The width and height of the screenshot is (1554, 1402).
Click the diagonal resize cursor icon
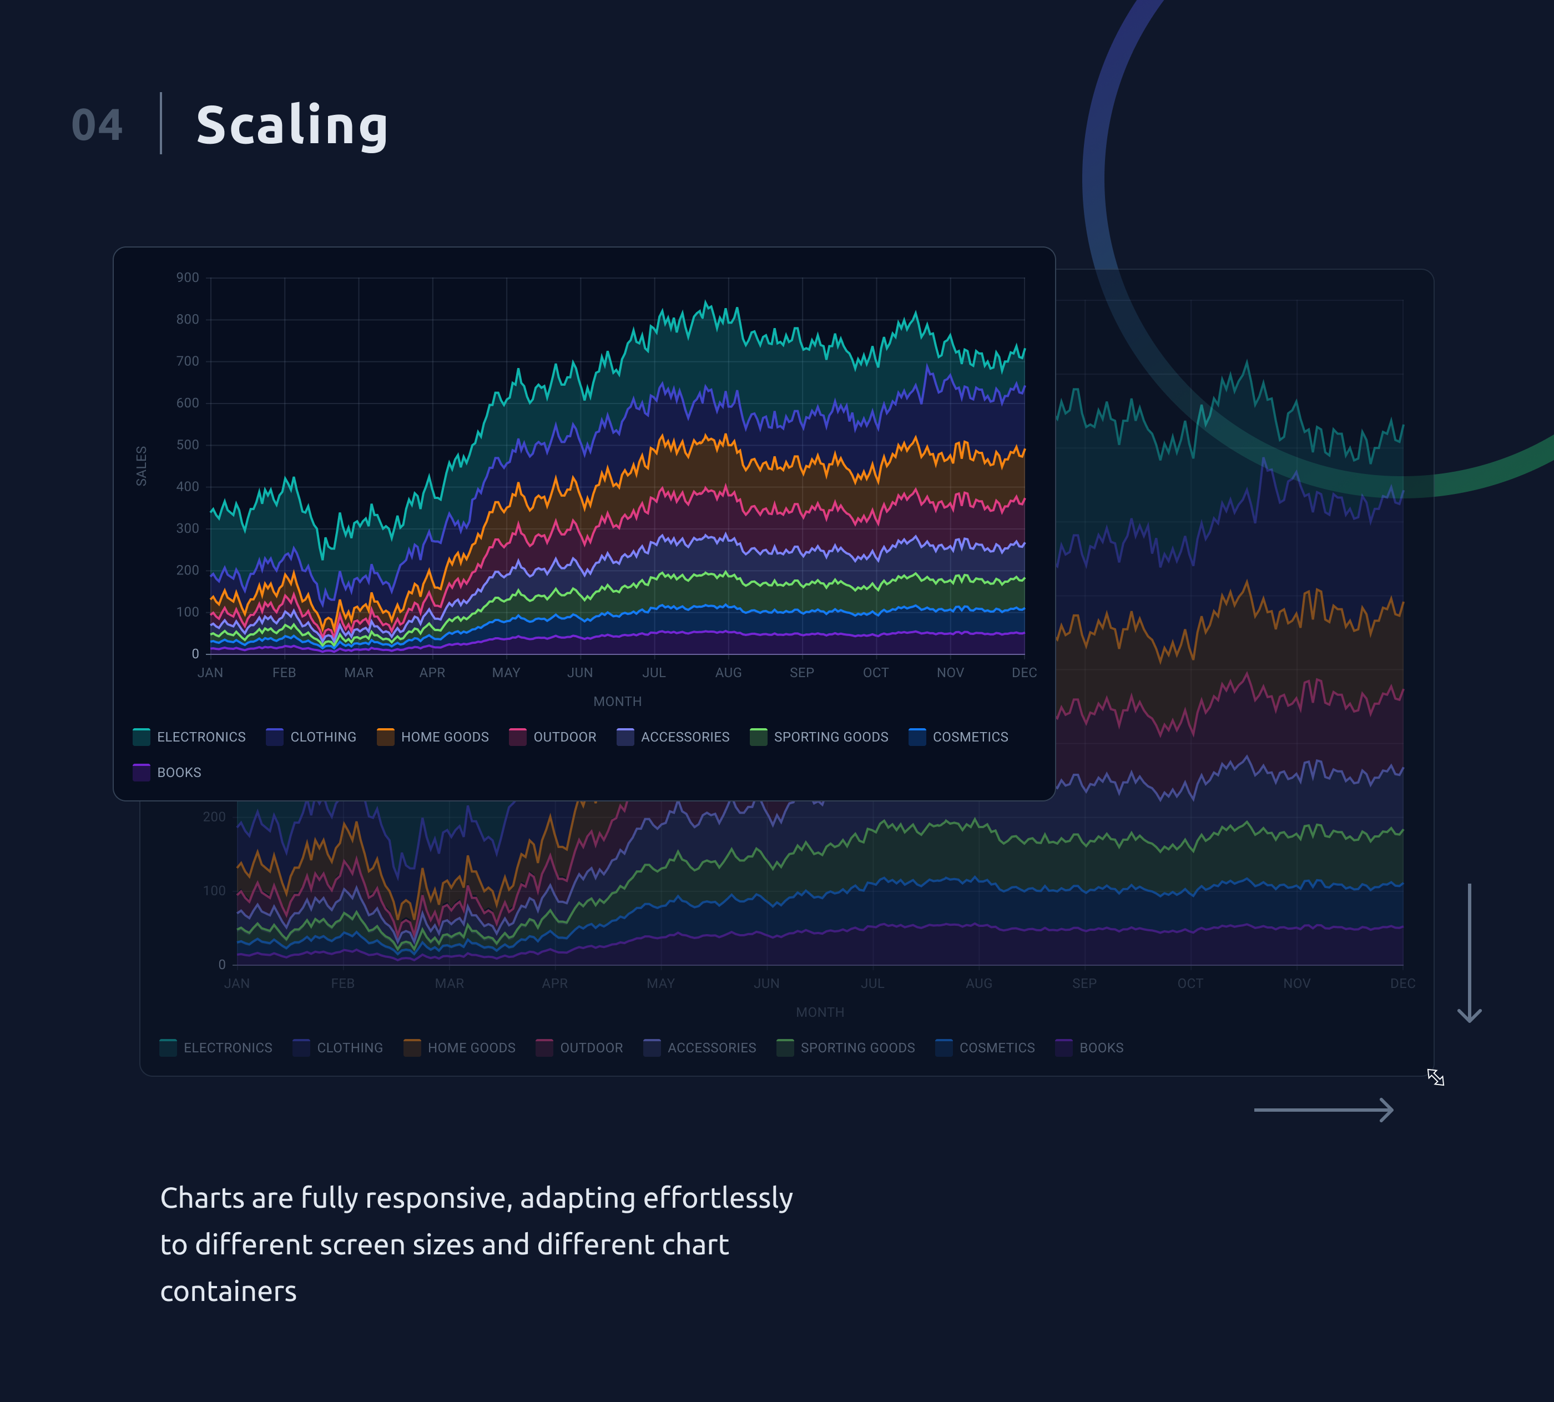click(x=1435, y=1077)
